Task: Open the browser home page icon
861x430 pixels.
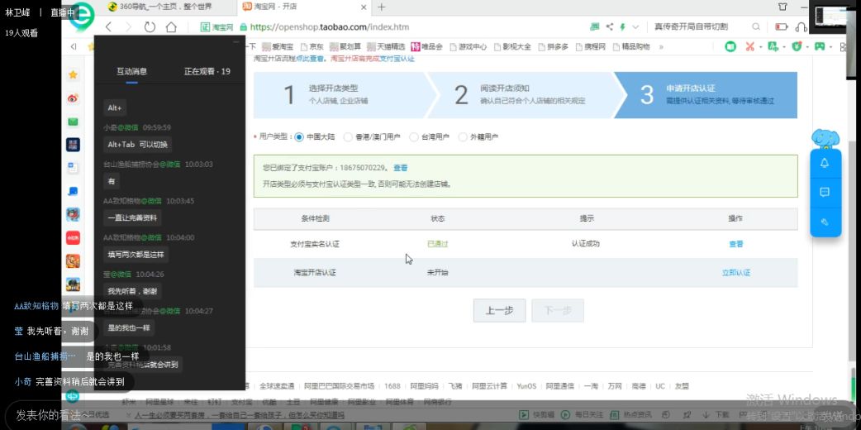Action: (171, 27)
